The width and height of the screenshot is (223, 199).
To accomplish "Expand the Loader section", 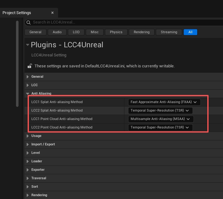I will click(x=28, y=161).
